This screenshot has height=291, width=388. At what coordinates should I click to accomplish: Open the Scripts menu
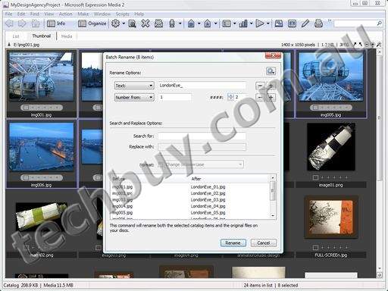(x=123, y=14)
